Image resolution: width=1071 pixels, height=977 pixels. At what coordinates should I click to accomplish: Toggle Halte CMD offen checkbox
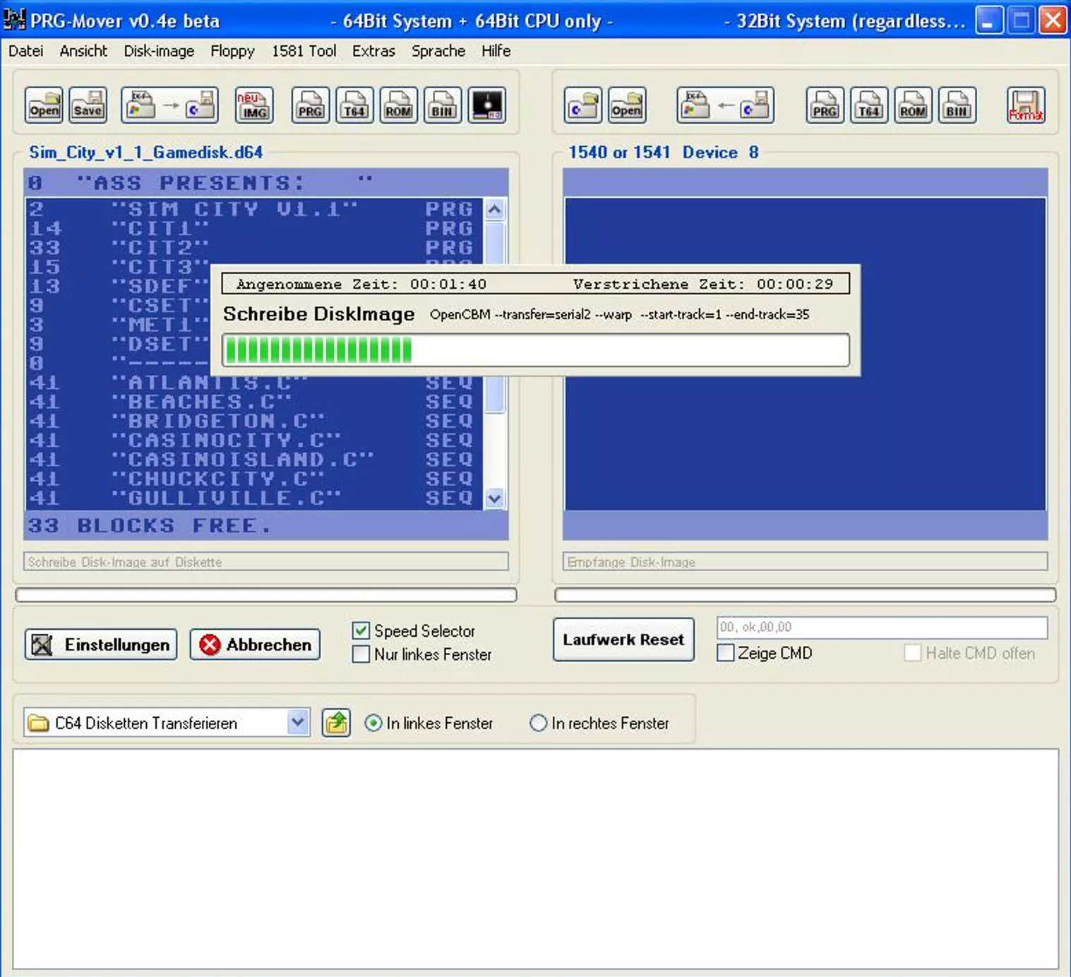point(912,652)
